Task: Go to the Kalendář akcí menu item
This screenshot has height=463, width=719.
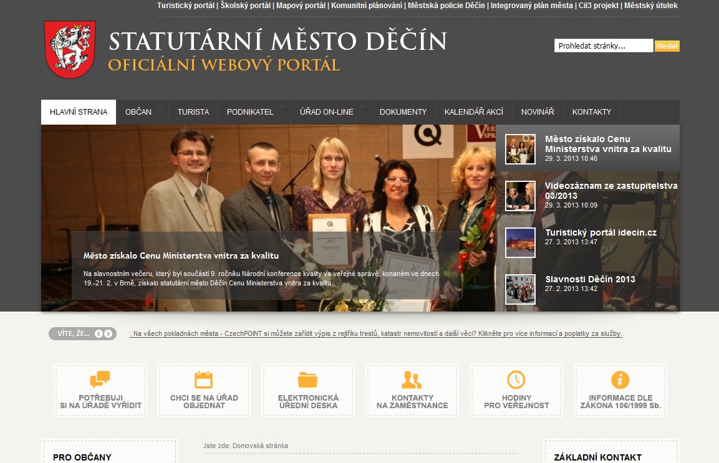Action: (473, 112)
